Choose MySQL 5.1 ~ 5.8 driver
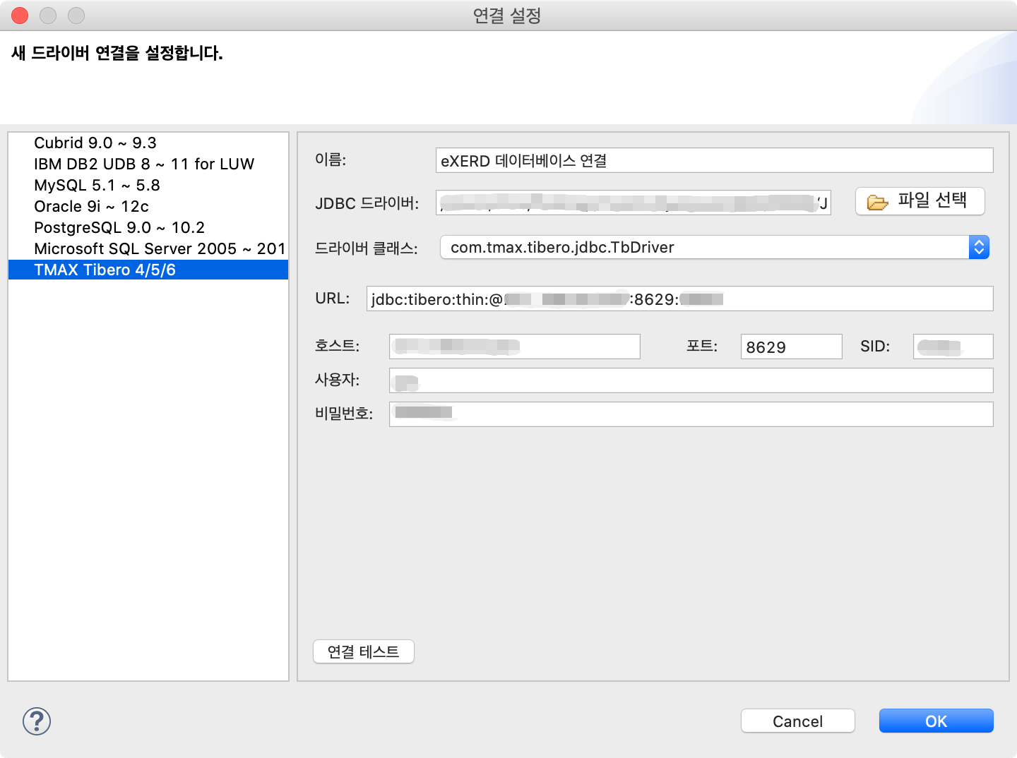Viewport: 1017px width, 758px height. (x=148, y=185)
